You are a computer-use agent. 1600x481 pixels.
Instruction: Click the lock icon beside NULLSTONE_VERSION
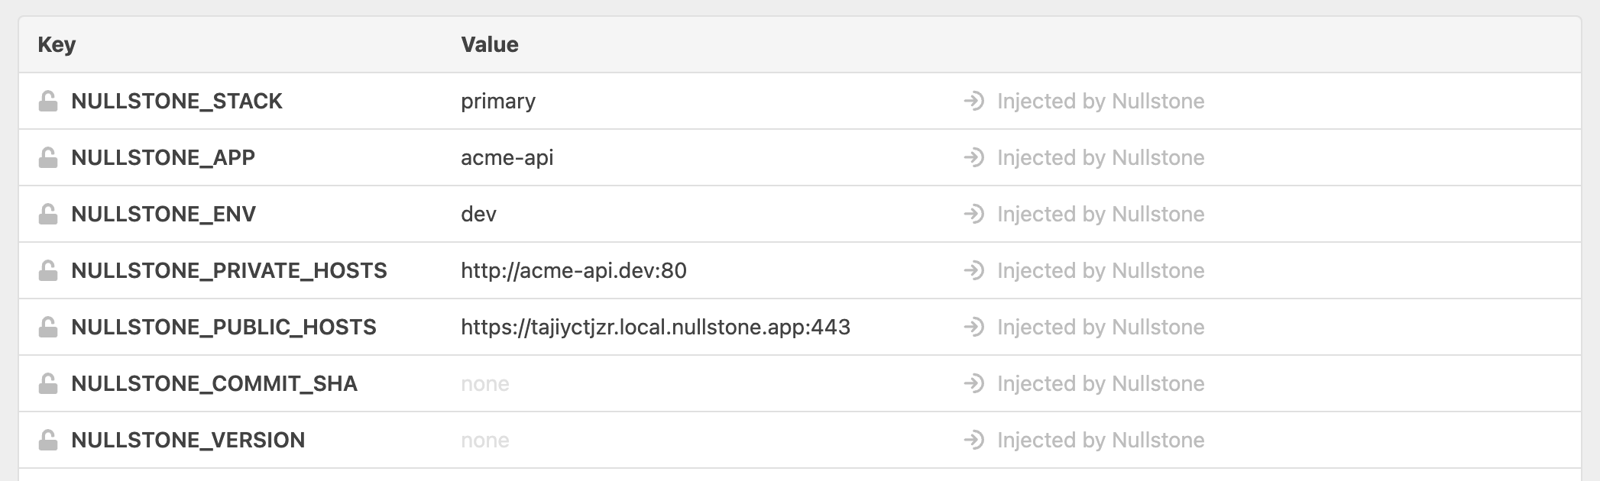click(x=48, y=440)
